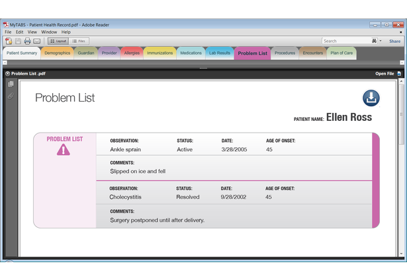Click the 'Resolved' status value

coord(188,197)
